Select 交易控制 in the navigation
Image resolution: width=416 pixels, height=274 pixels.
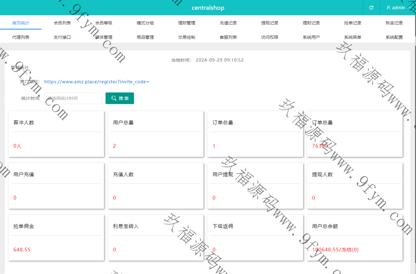[x=186, y=37]
